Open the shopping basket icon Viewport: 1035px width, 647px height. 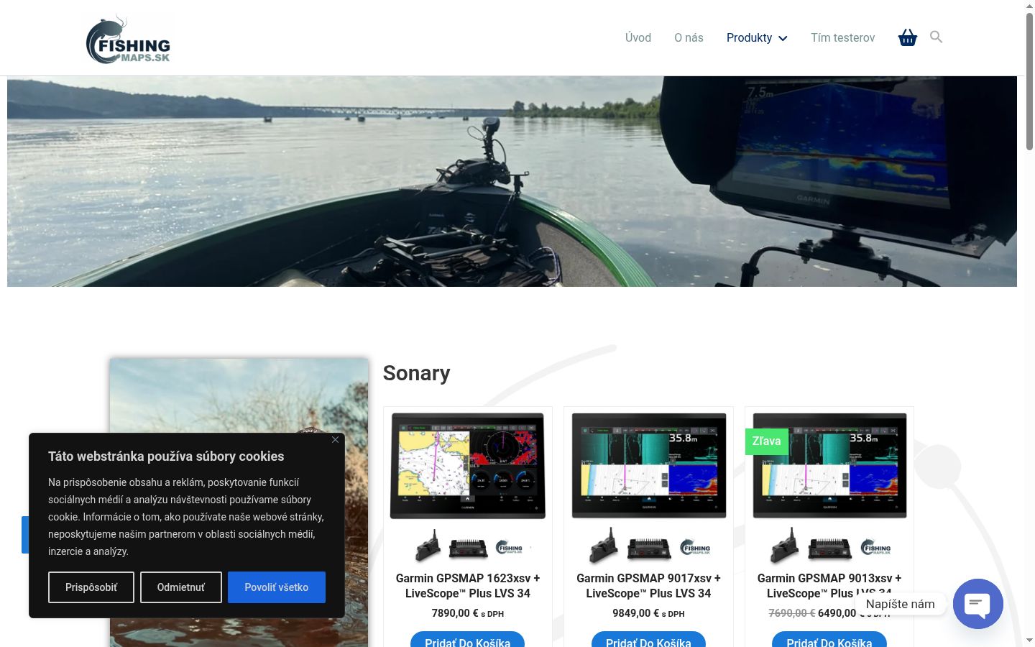tap(908, 37)
